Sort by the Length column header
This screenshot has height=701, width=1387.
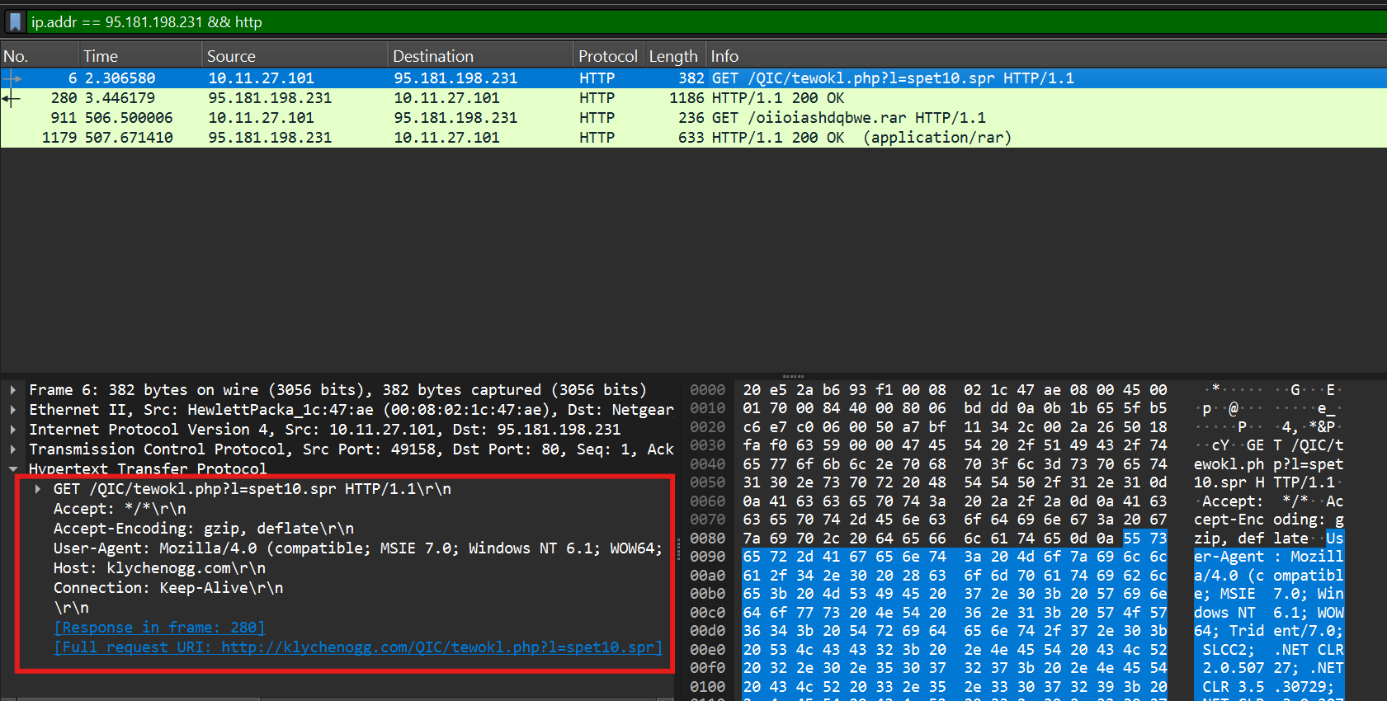(674, 56)
